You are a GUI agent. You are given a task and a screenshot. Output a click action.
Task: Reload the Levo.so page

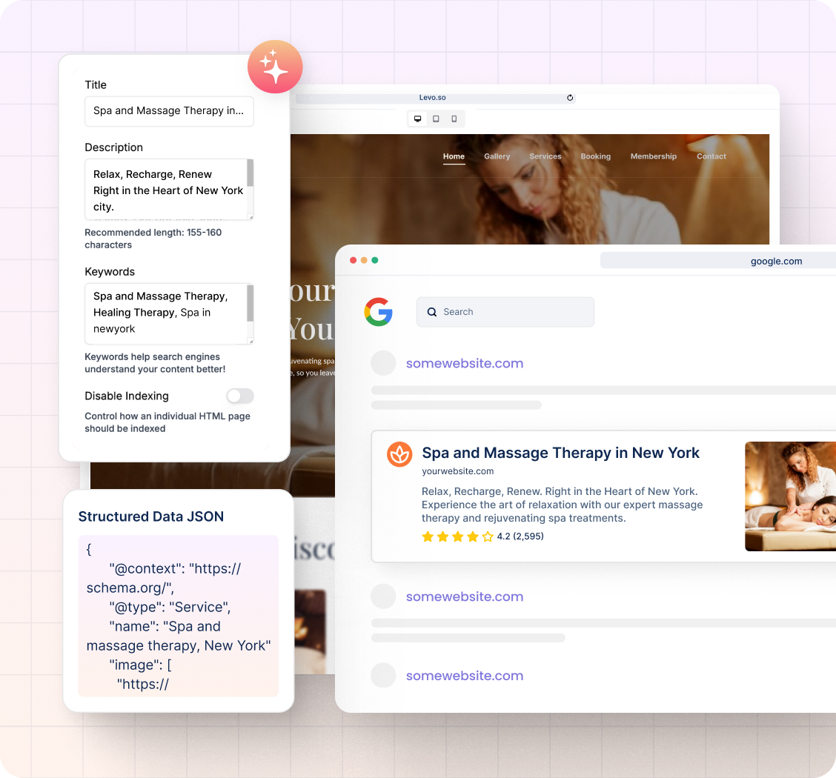click(570, 98)
